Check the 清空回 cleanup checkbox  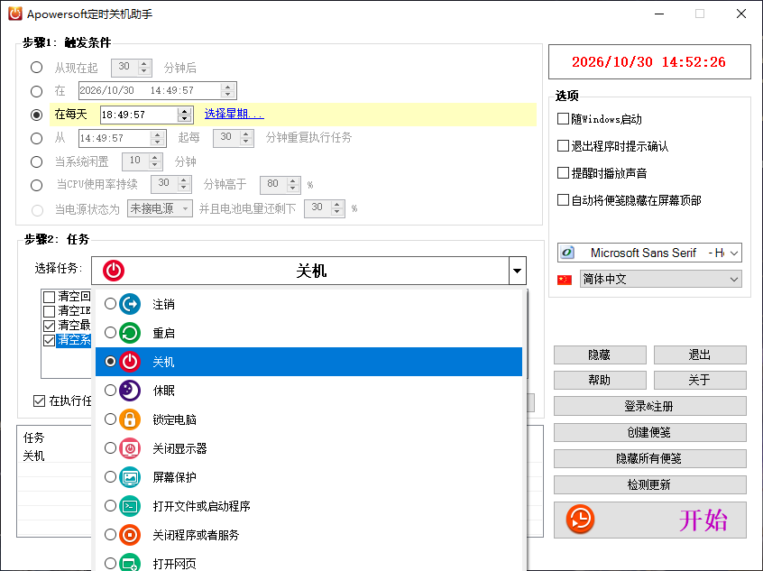click(x=49, y=297)
